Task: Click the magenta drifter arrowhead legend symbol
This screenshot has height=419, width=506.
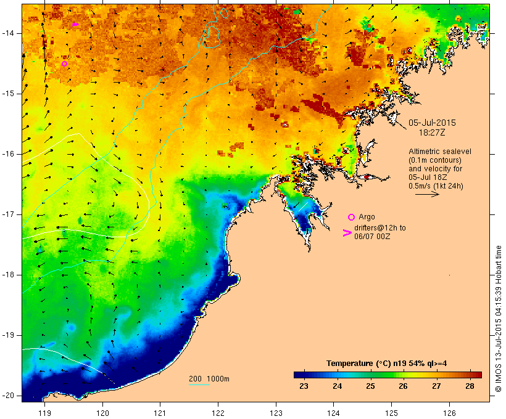Action: click(x=347, y=233)
